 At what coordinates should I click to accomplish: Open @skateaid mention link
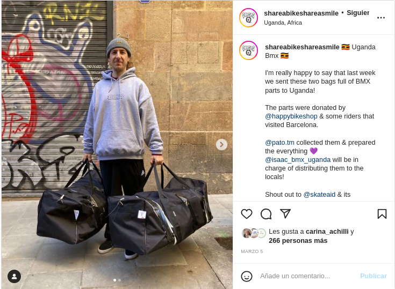tap(319, 195)
